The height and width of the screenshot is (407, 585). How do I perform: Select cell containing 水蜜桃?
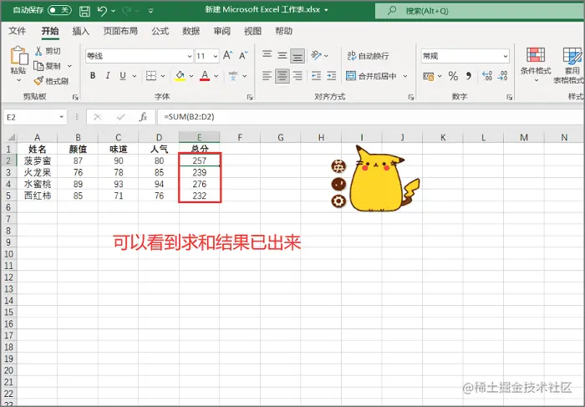pyautogui.click(x=38, y=184)
